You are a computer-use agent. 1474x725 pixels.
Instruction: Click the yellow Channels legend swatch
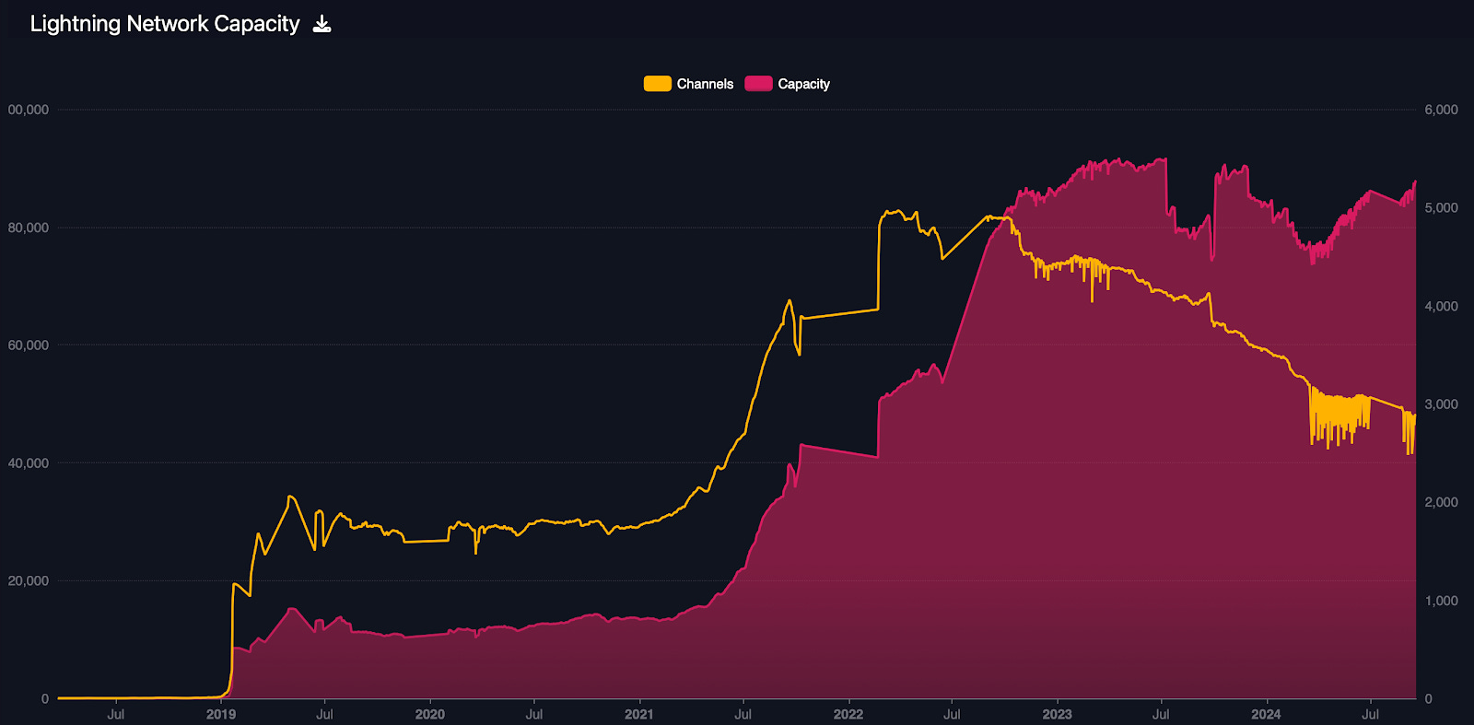point(657,84)
